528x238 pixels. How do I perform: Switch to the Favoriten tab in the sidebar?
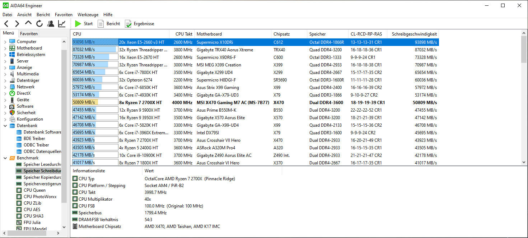[29, 34]
